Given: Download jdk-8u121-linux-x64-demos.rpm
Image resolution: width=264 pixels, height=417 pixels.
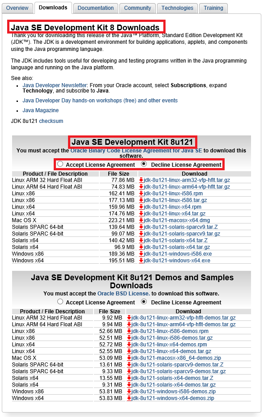Looking at the screenshot, I should pos(169,345).
